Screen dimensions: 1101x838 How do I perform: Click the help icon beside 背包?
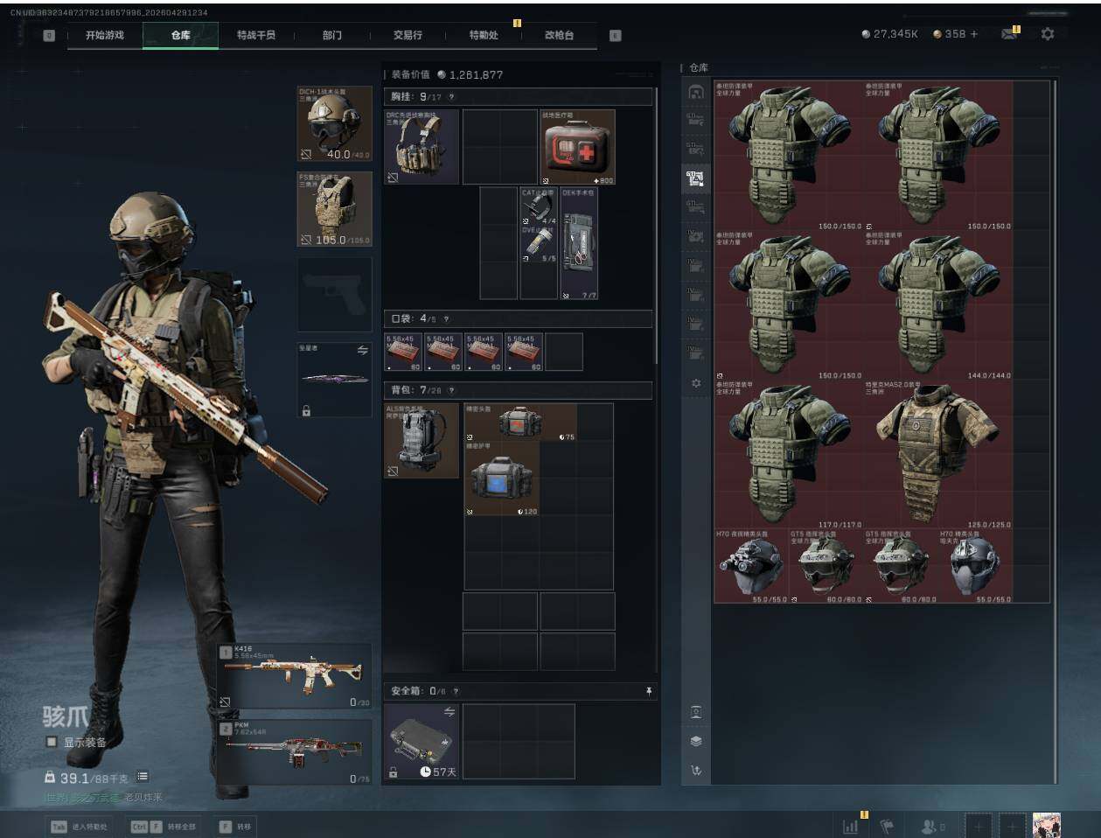pos(451,390)
